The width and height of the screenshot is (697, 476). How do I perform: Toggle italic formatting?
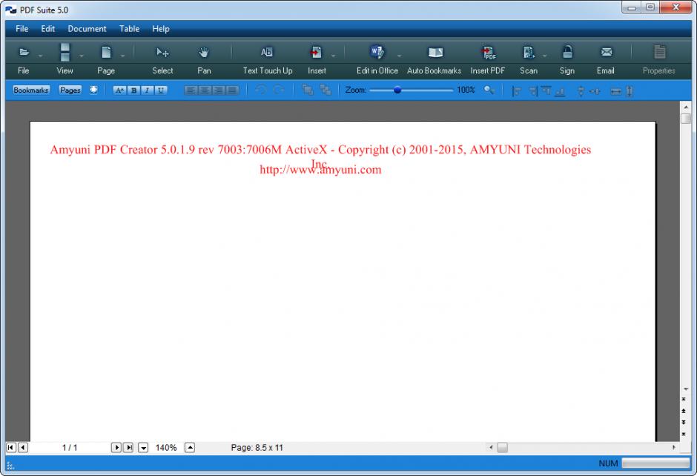147,90
